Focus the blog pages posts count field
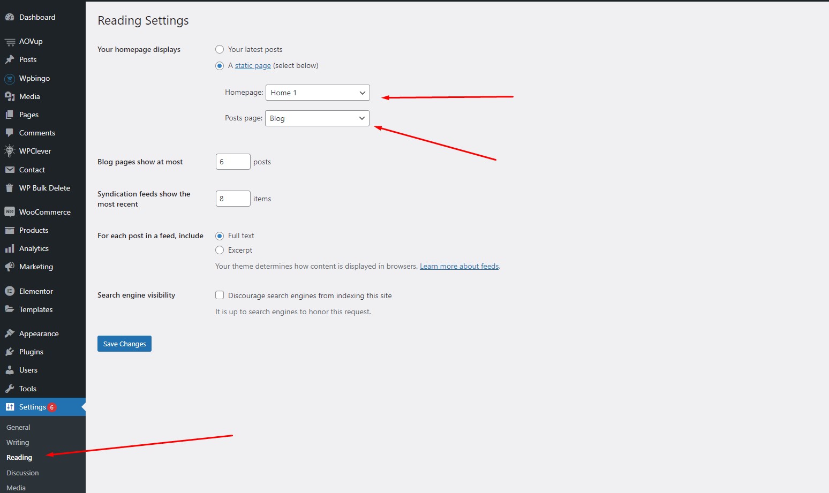The width and height of the screenshot is (829, 493). pyautogui.click(x=232, y=162)
